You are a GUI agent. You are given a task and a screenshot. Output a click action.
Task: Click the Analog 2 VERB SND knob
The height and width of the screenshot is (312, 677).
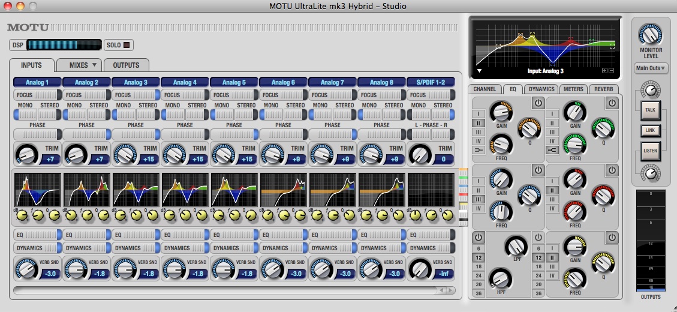(x=76, y=269)
